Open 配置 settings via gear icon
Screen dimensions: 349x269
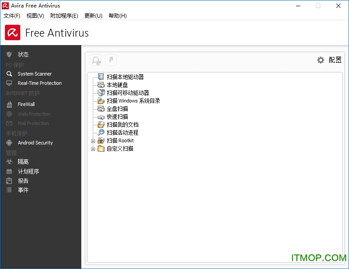coord(321,60)
